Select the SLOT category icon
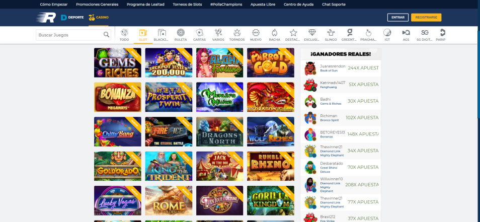 pos(143,33)
